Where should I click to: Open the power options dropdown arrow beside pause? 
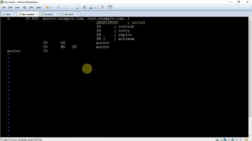tap(51, 7)
